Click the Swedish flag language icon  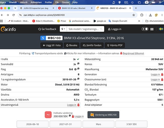coord(161,29)
